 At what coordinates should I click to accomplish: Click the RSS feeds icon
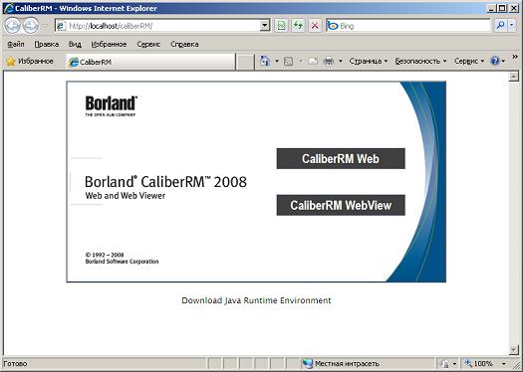pyautogui.click(x=289, y=62)
